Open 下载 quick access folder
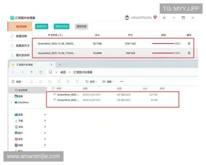 [x=19, y=121]
